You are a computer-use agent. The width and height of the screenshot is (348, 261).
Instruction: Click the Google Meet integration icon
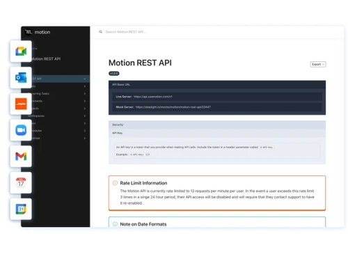pos(21,52)
